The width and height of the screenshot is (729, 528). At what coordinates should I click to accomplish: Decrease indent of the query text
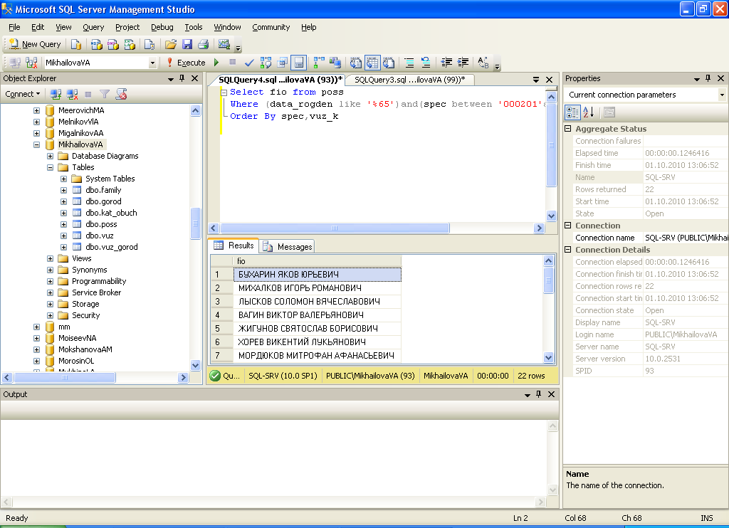pyautogui.click(x=446, y=63)
